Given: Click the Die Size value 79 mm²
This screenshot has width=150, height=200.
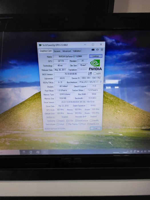Looking at the screenshot, I should 83,65.
